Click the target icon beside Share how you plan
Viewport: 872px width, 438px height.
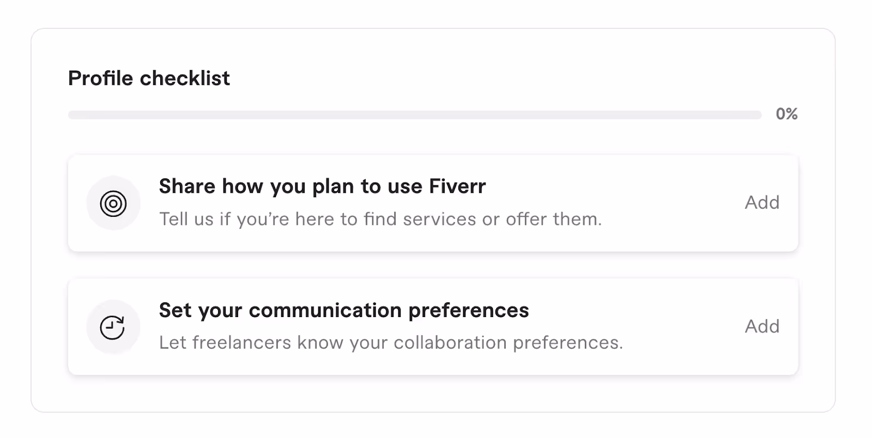(113, 204)
